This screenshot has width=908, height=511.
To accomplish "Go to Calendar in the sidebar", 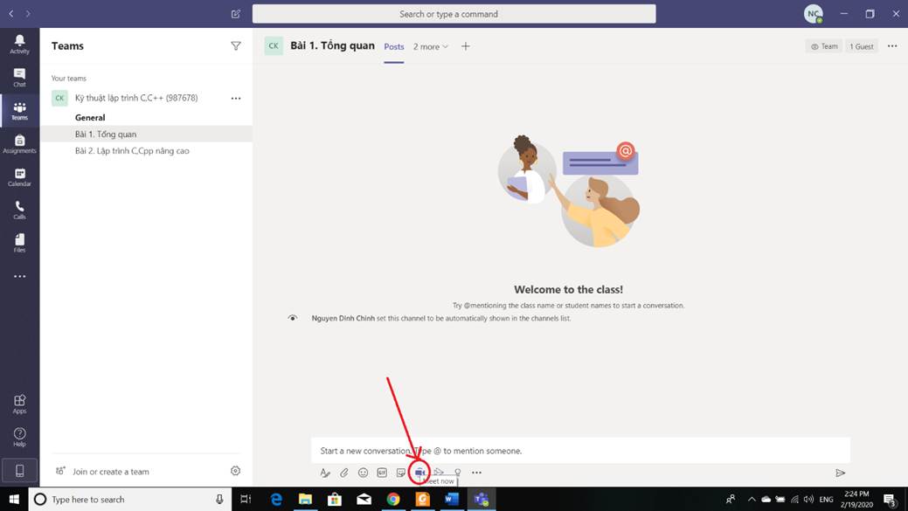I will click(x=19, y=177).
